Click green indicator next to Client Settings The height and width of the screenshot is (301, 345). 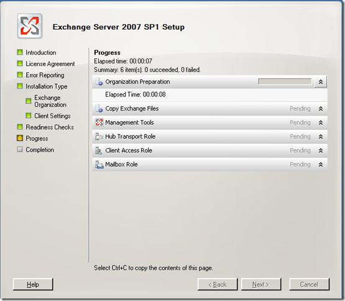pyautogui.click(x=29, y=116)
